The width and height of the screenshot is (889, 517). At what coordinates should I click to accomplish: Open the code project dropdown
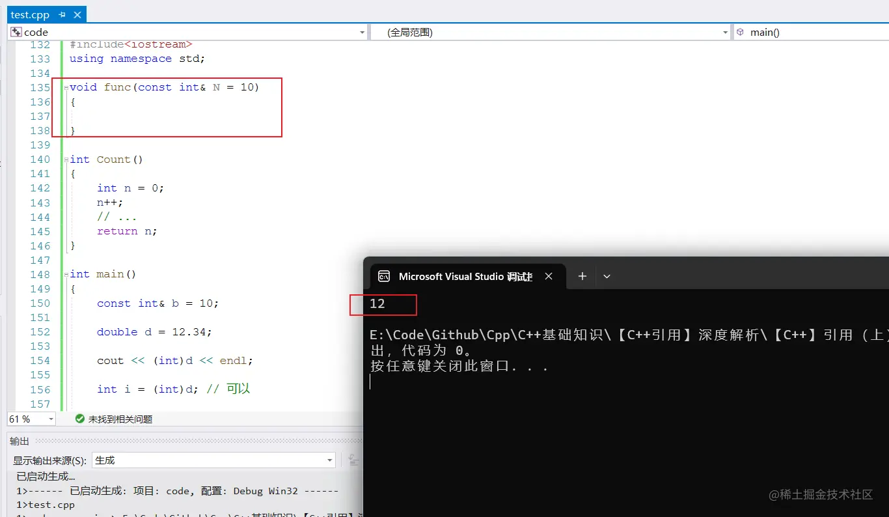pyautogui.click(x=362, y=32)
